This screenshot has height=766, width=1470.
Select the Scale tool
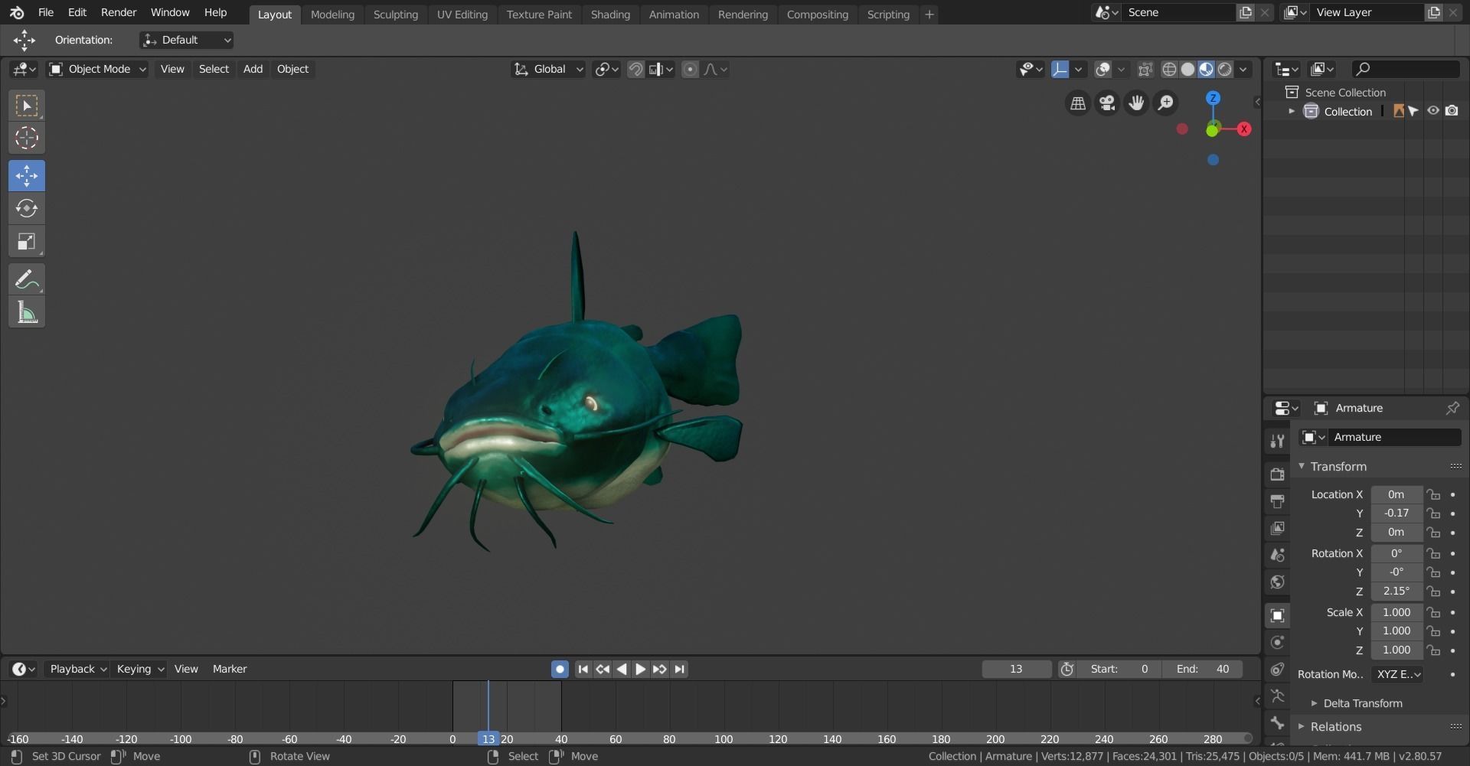coord(27,241)
